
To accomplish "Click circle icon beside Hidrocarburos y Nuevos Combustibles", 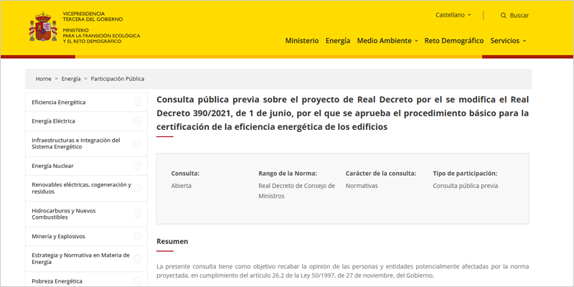I will (x=137, y=214).
